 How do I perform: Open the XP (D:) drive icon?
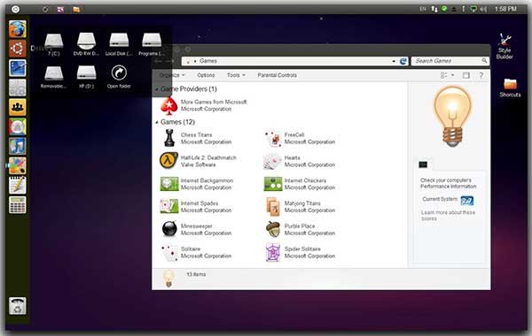(x=86, y=73)
